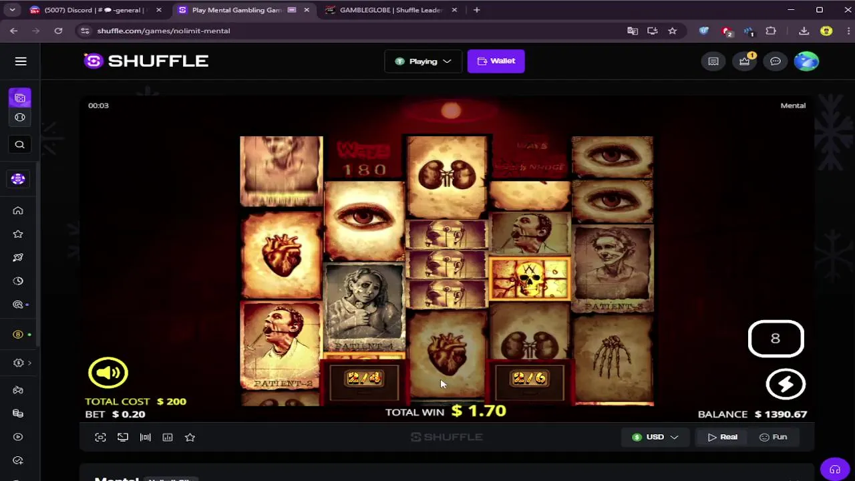Click the gold coin sidebar icon

click(18, 334)
